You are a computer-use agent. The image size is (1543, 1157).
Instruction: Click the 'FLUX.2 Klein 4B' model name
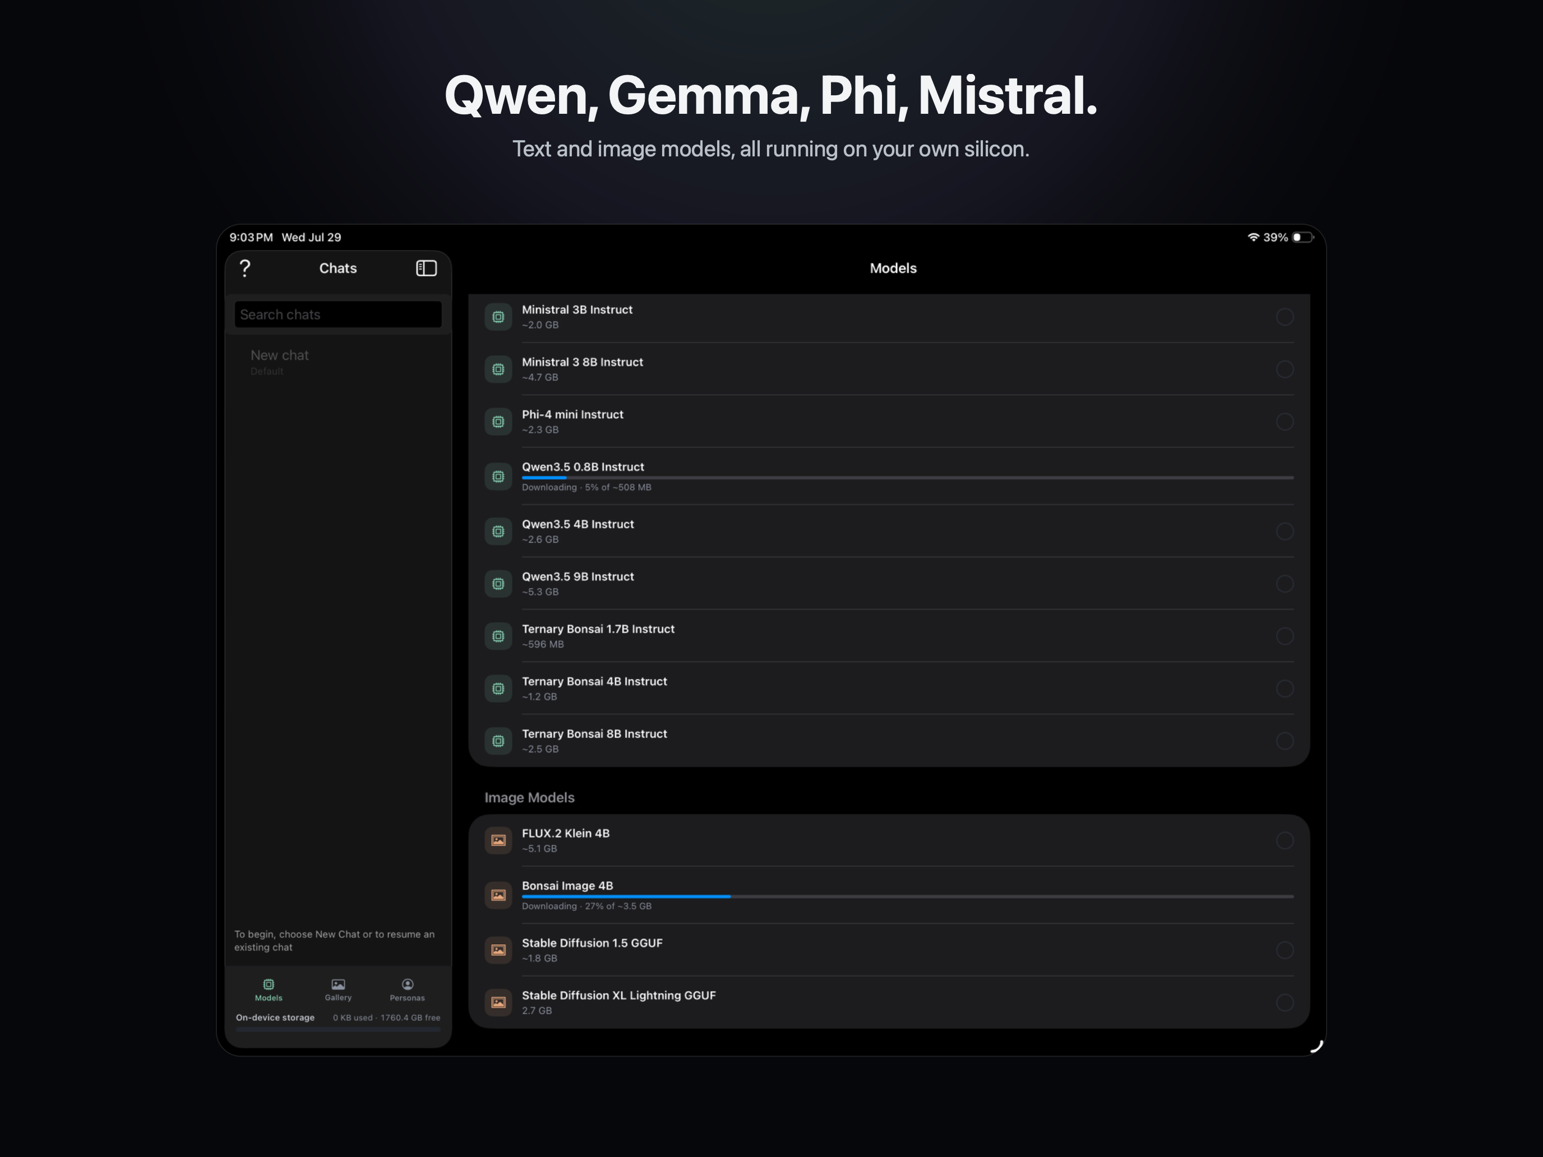tap(566, 834)
